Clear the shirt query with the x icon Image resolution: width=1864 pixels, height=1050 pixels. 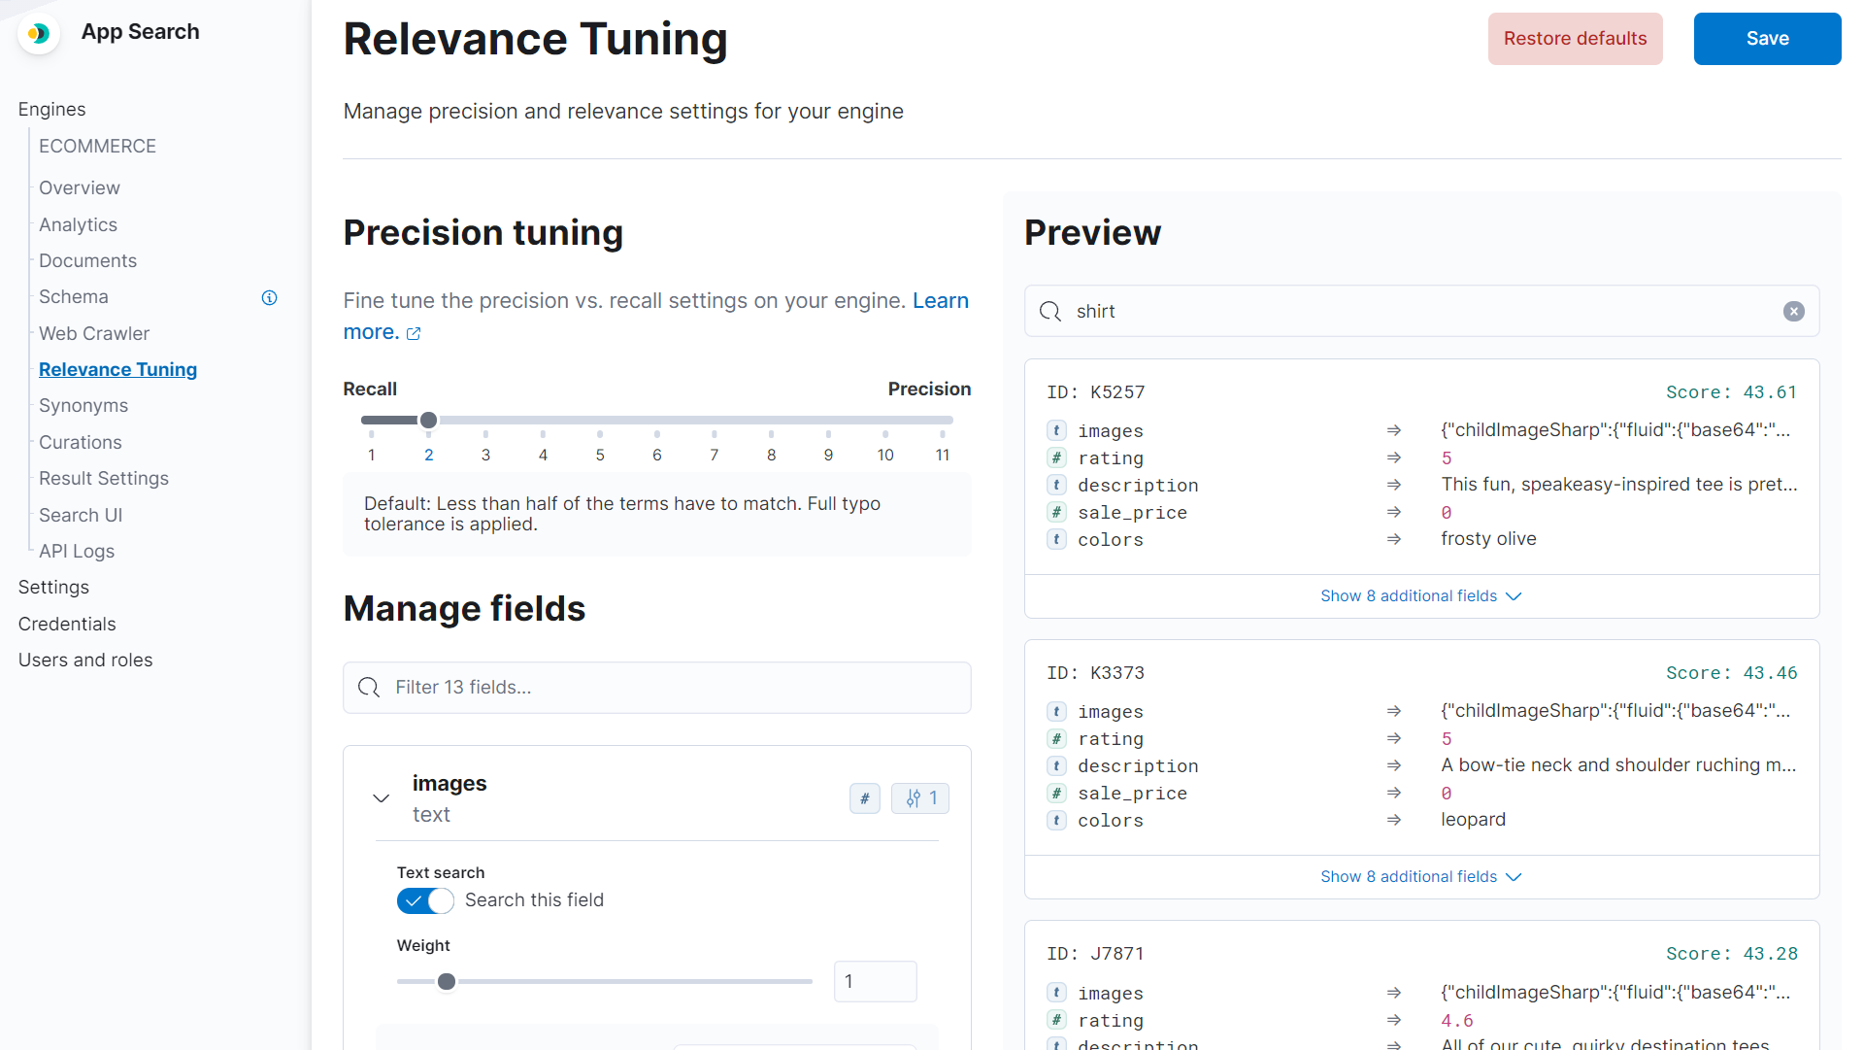point(1793,311)
